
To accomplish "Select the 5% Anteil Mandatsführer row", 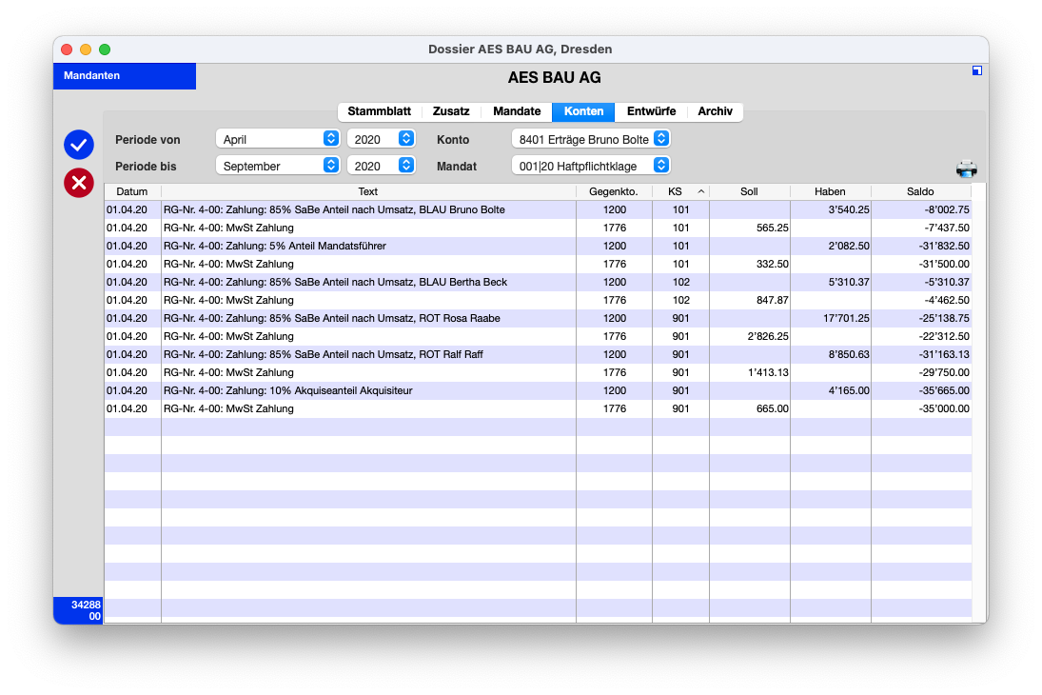I will (538, 246).
